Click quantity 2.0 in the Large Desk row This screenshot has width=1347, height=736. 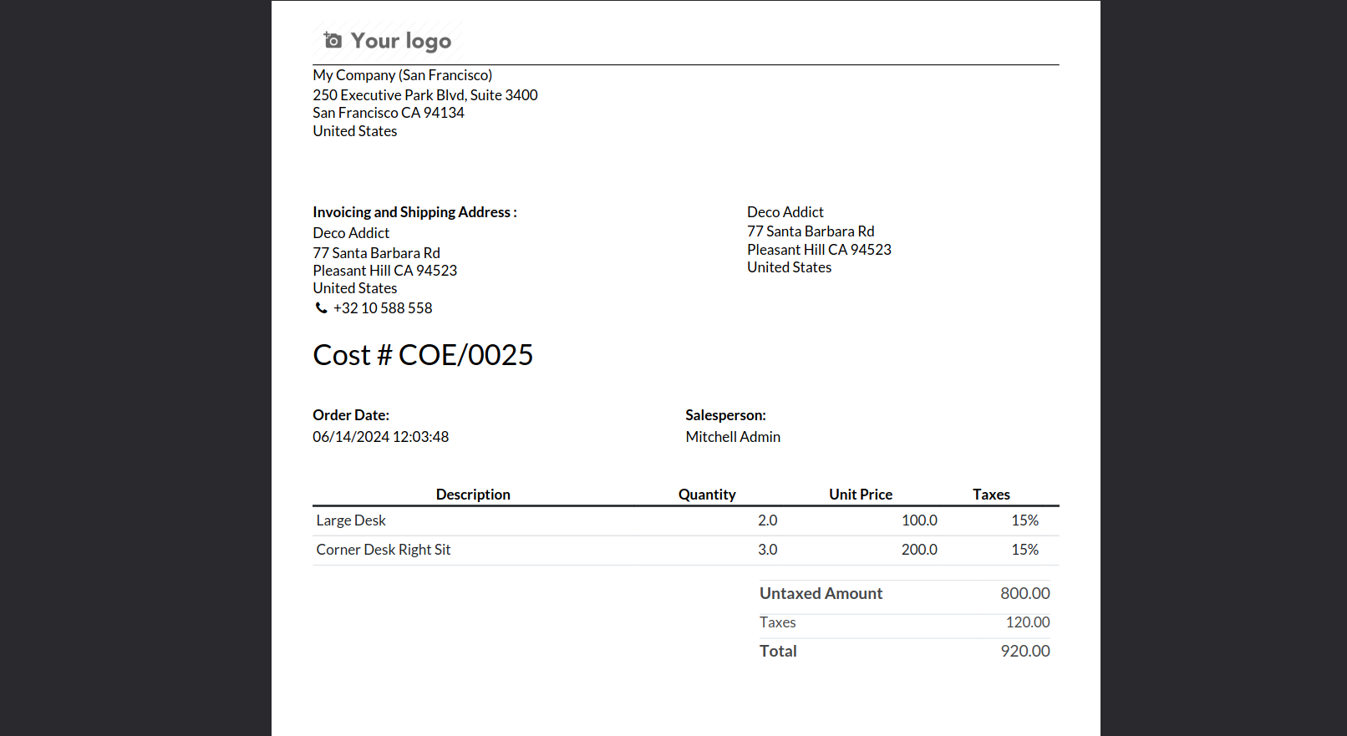point(767,520)
